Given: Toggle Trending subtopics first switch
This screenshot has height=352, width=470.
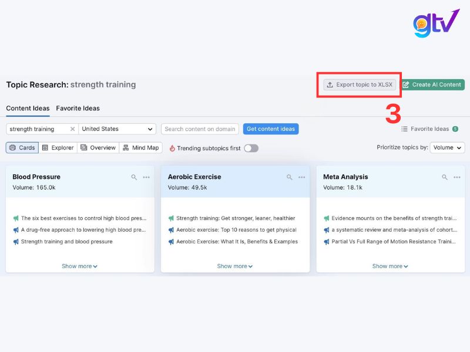Looking at the screenshot, I should point(251,148).
